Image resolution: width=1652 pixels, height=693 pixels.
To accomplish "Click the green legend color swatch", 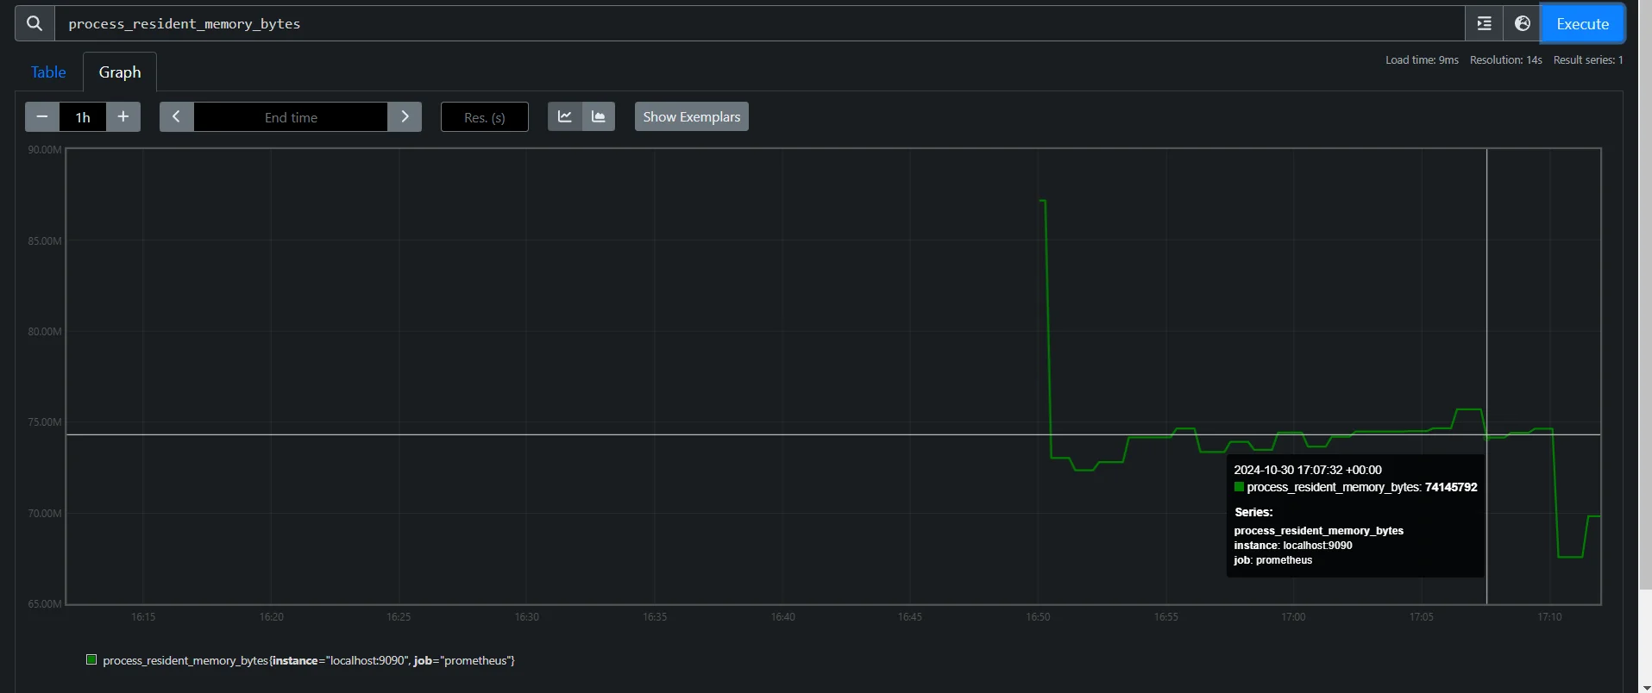I will 91,659.
